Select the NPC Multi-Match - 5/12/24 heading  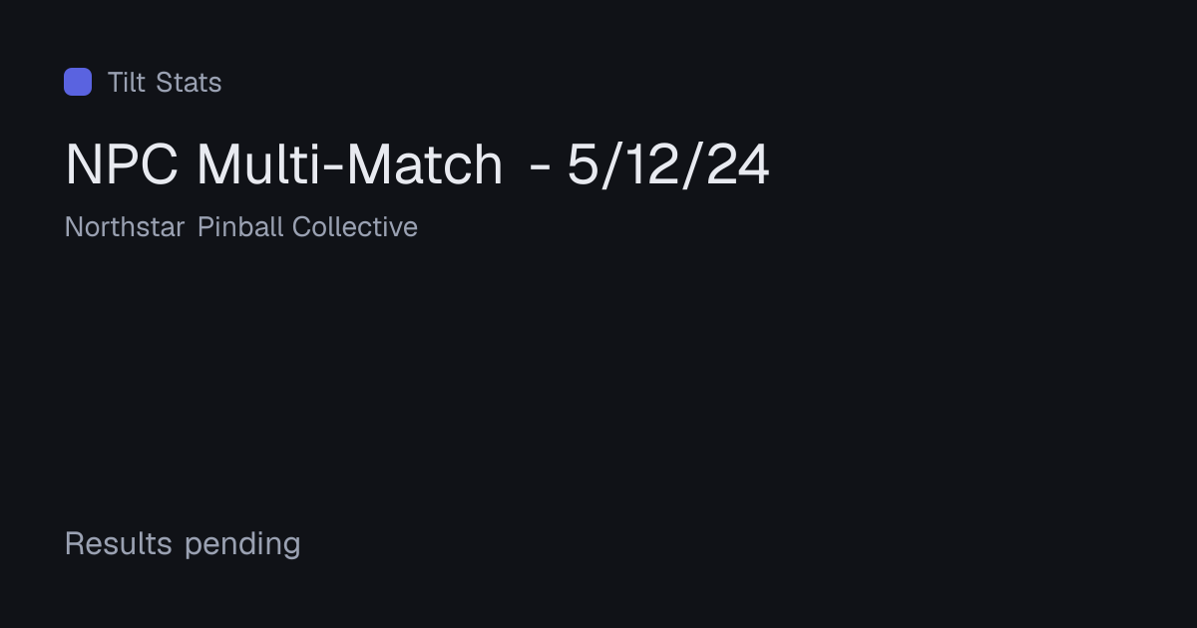pyautogui.click(x=417, y=164)
